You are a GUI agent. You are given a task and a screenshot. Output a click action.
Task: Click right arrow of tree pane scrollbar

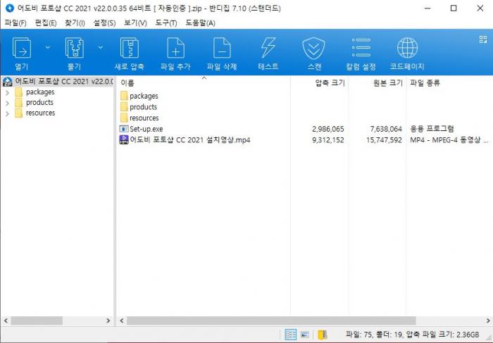tap(108, 320)
